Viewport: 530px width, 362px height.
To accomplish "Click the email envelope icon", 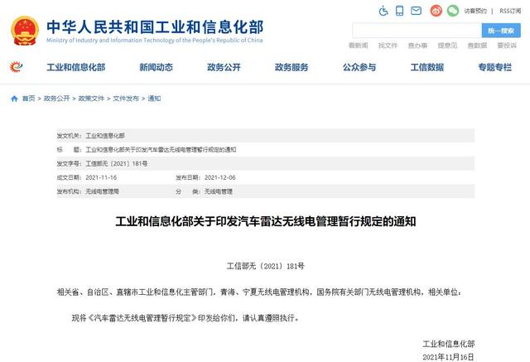I will coord(416,11).
